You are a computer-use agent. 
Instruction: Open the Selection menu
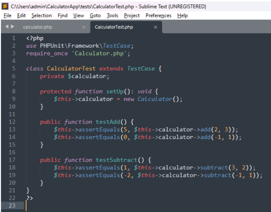point(42,15)
